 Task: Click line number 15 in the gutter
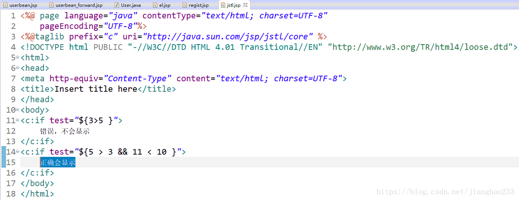[11, 162]
